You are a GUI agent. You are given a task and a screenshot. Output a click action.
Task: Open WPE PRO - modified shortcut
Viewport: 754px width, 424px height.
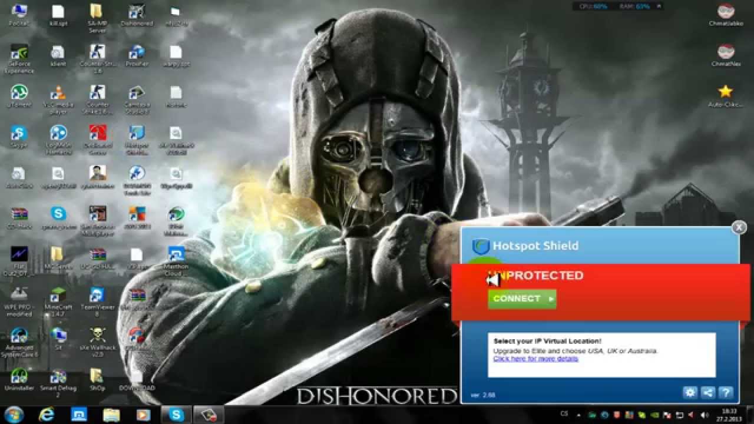point(19,302)
